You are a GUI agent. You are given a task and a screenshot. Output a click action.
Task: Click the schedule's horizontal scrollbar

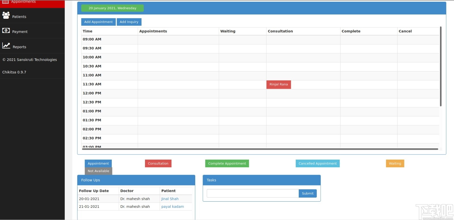(x=260, y=149)
